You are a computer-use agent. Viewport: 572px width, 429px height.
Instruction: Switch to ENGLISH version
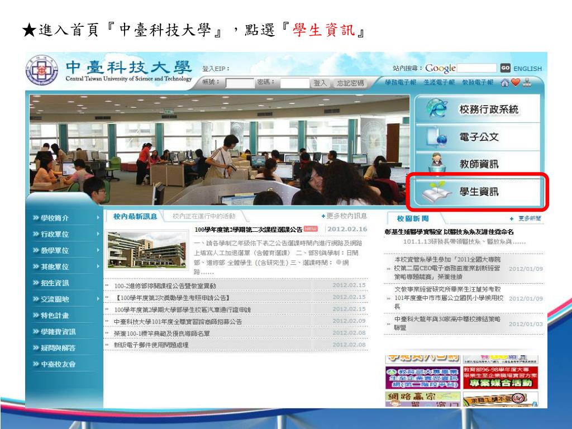[527, 69]
